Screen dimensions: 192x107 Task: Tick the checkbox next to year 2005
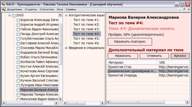tap(14, 16)
